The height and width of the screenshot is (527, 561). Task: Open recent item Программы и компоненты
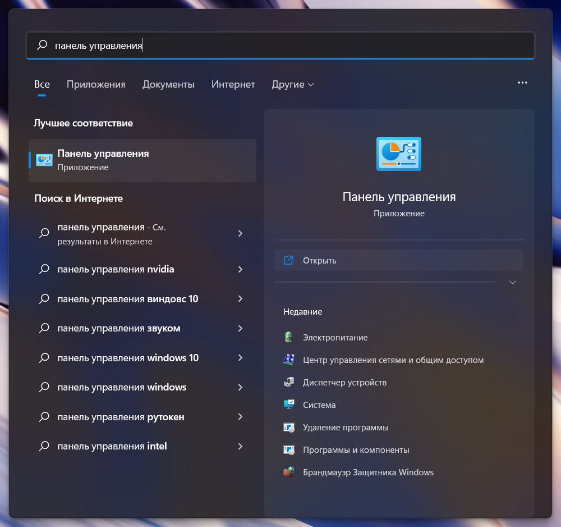[356, 450]
